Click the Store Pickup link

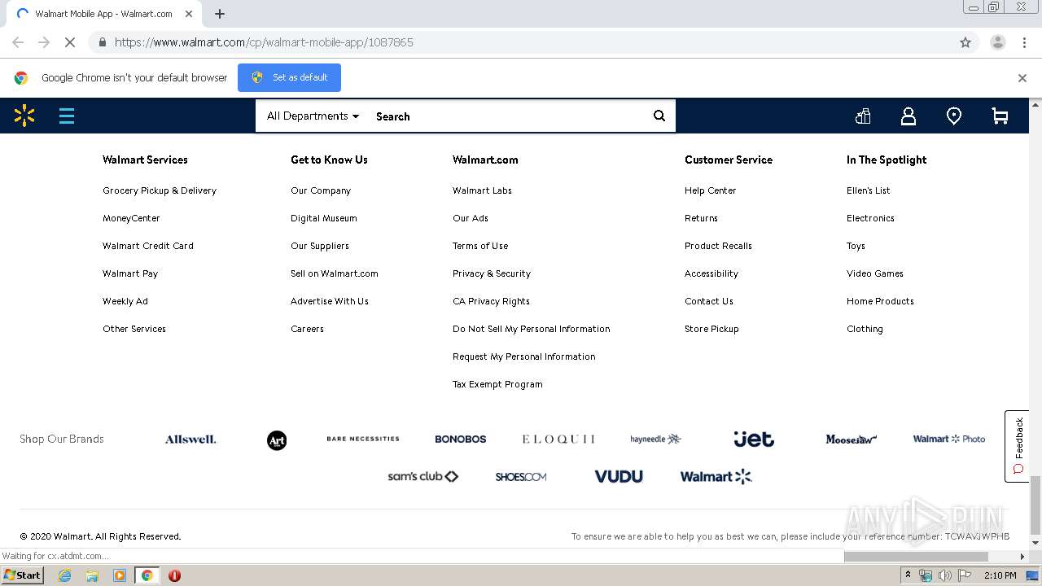point(711,329)
